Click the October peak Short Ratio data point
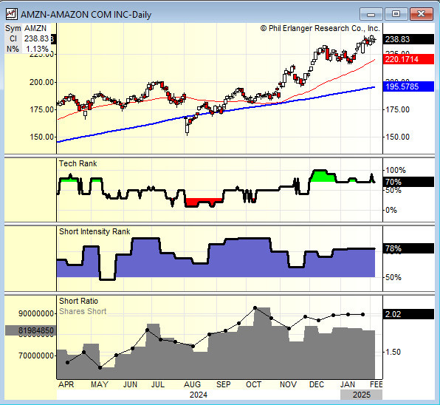 tap(255, 308)
